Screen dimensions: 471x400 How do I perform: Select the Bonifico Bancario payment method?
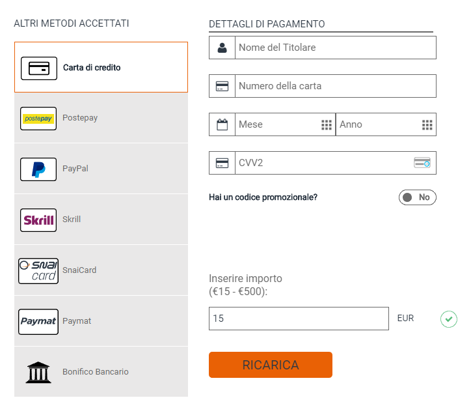[x=101, y=372]
